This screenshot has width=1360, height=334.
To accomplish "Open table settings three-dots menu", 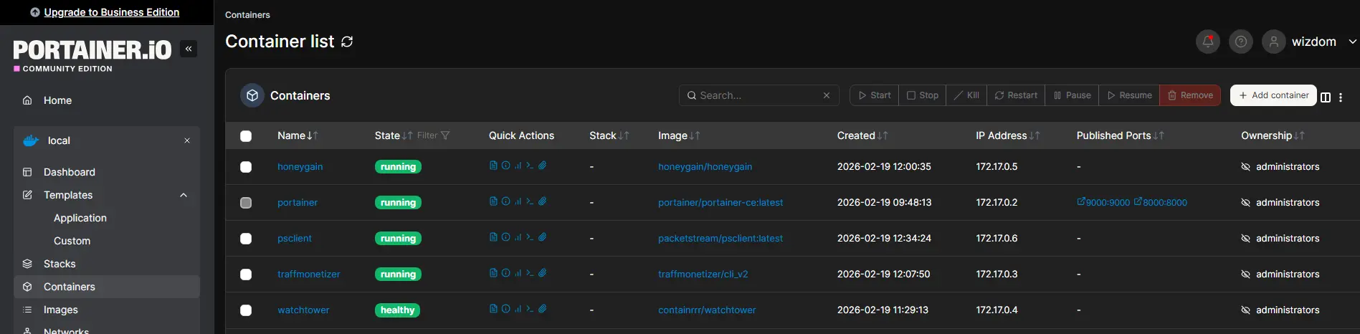I will point(1341,97).
